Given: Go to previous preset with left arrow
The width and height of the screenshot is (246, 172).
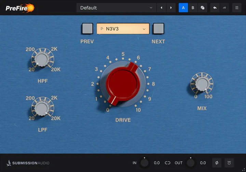Looking at the screenshot, I should tap(161, 8).
